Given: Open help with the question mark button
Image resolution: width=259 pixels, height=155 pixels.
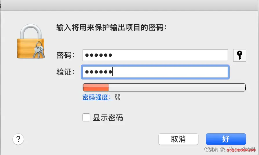Looking at the screenshot, I should [18, 139].
